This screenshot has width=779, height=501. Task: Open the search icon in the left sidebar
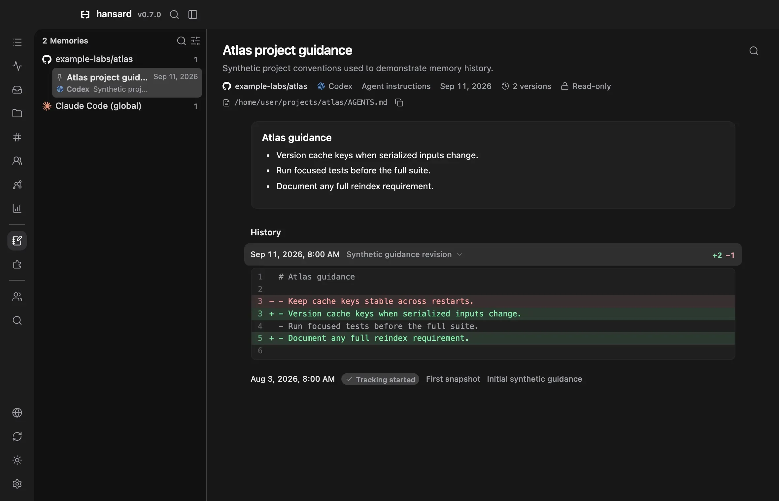[x=17, y=320]
